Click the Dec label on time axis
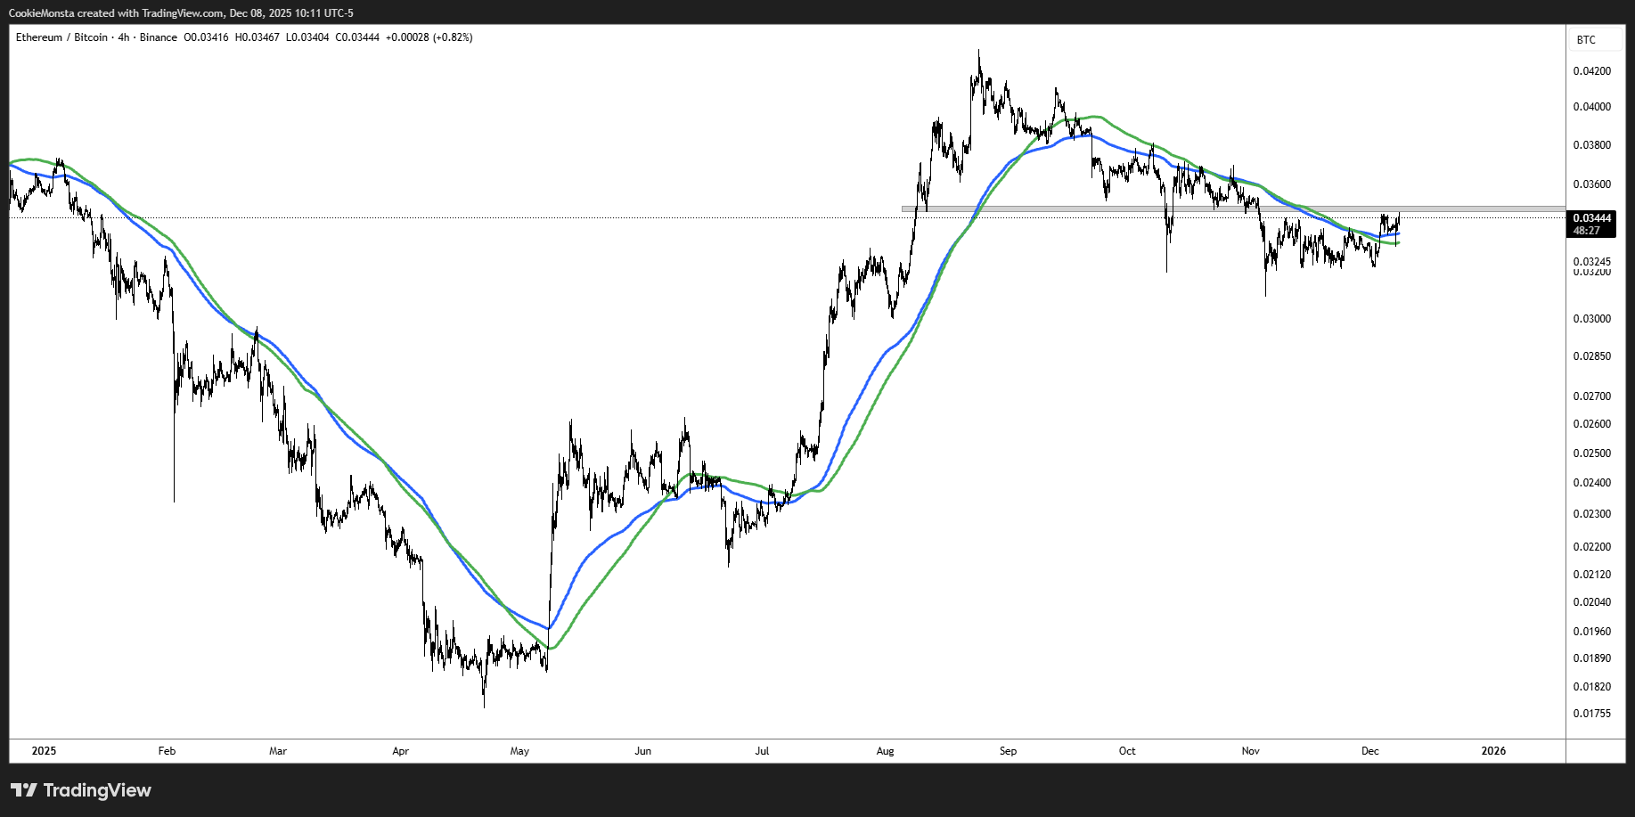The height and width of the screenshot is (817, 1635). click(x=1369, y=751)
